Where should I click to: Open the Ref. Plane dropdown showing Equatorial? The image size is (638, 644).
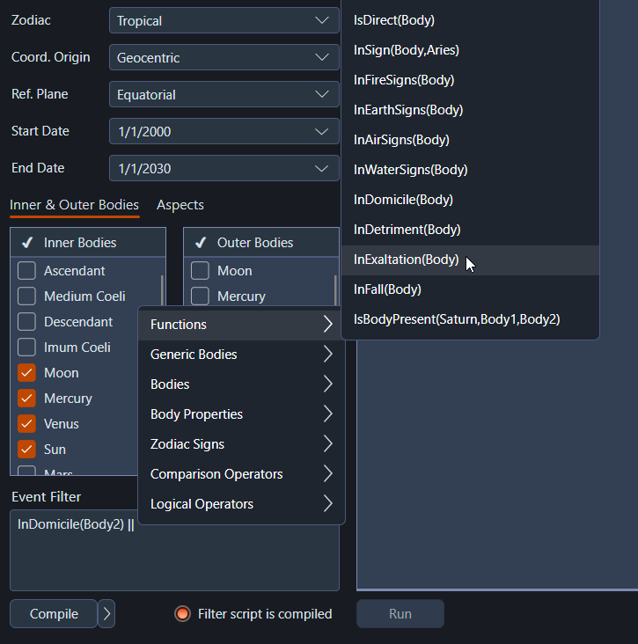tap(224, 94)
